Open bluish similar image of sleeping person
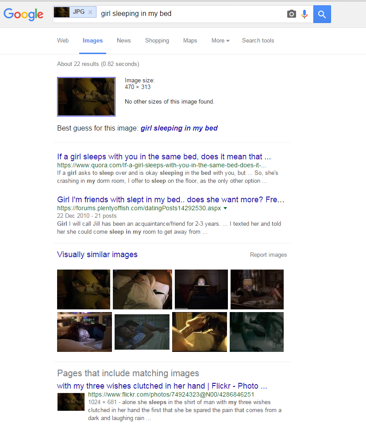The height and width of the screenshot is (432, 366). point(142,332)
